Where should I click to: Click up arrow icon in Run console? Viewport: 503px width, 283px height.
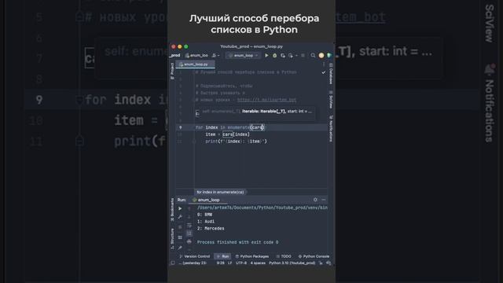(x=189, y=208)
